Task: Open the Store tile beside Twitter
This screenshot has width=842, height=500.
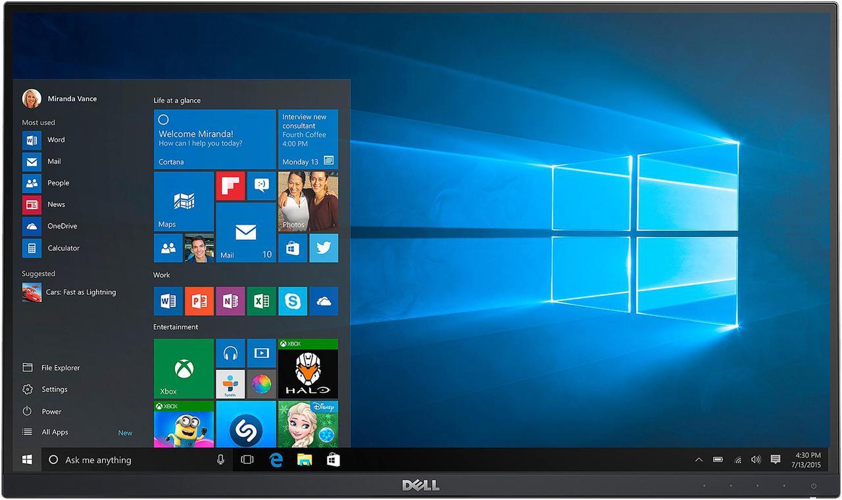Action: click(x=293, y=248)
